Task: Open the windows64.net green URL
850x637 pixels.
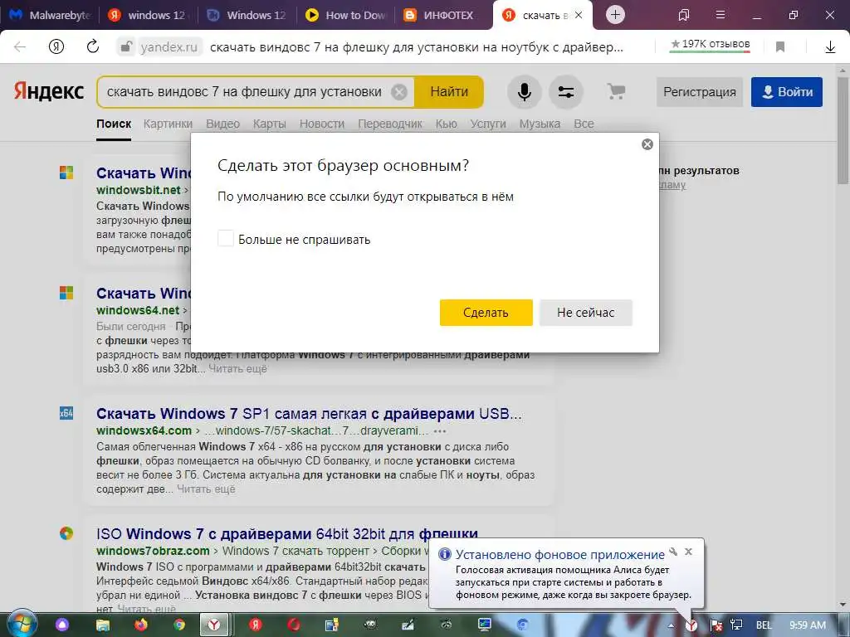Action: [138, 310]
